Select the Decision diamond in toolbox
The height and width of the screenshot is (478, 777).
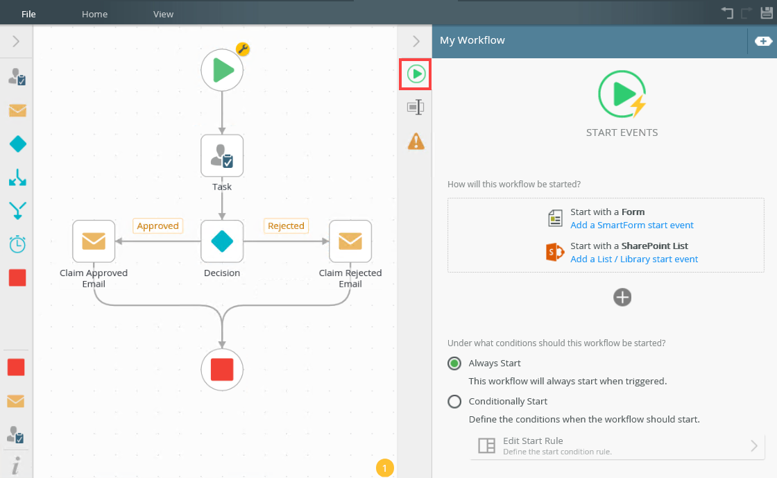[17, 144]
